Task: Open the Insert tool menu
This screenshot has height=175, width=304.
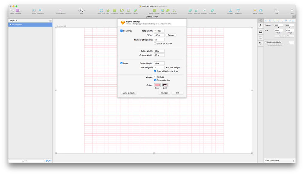Action: [12, 10]
